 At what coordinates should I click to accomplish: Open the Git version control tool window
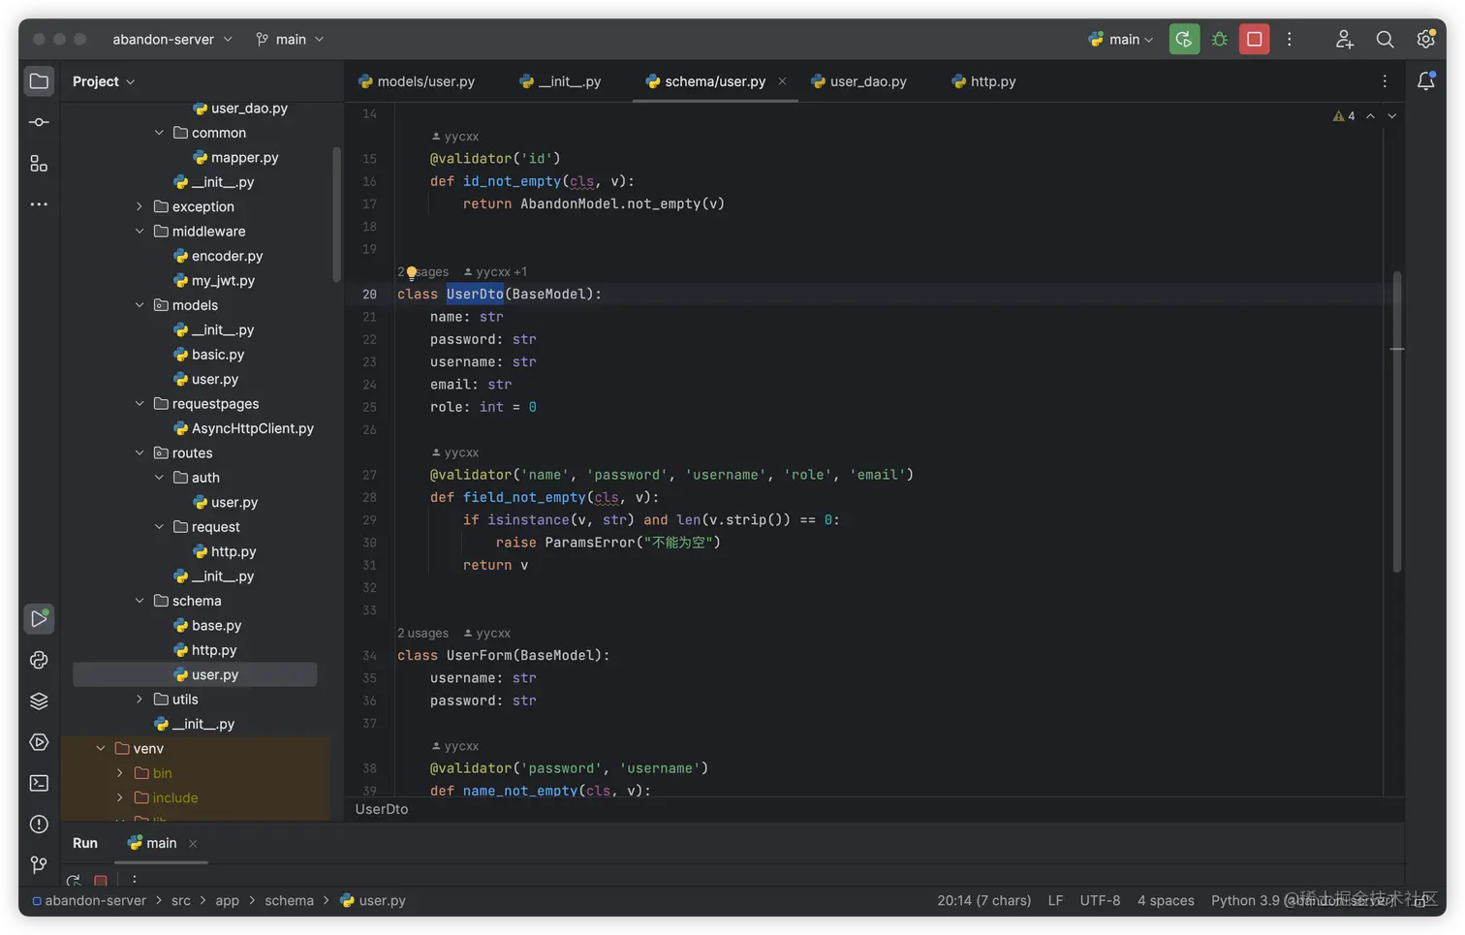[39, 864]
